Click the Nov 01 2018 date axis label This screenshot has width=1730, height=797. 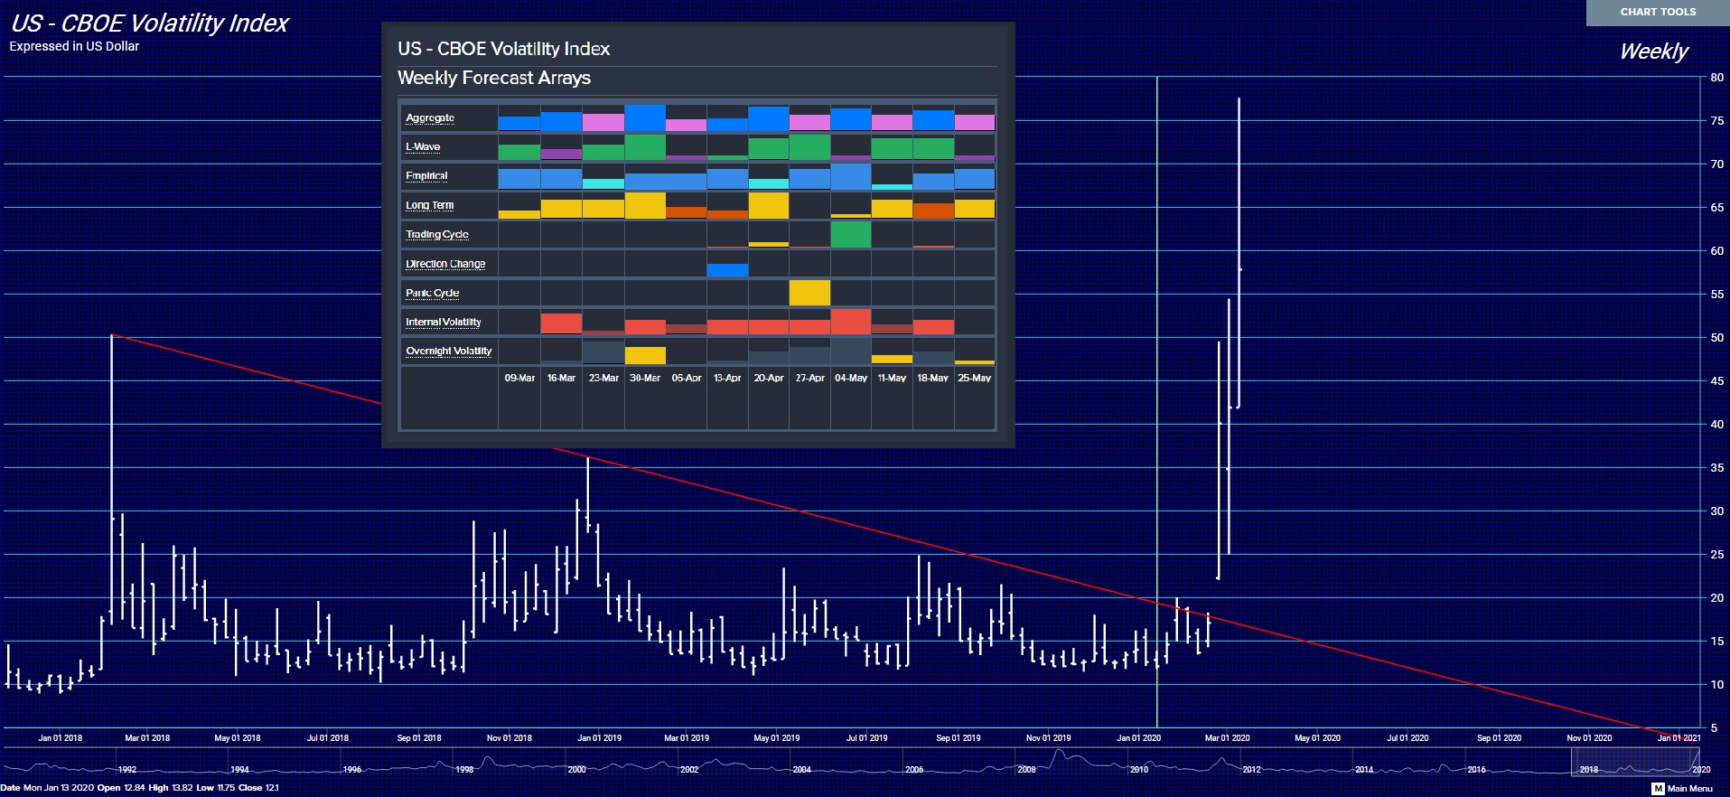[510, 738]
